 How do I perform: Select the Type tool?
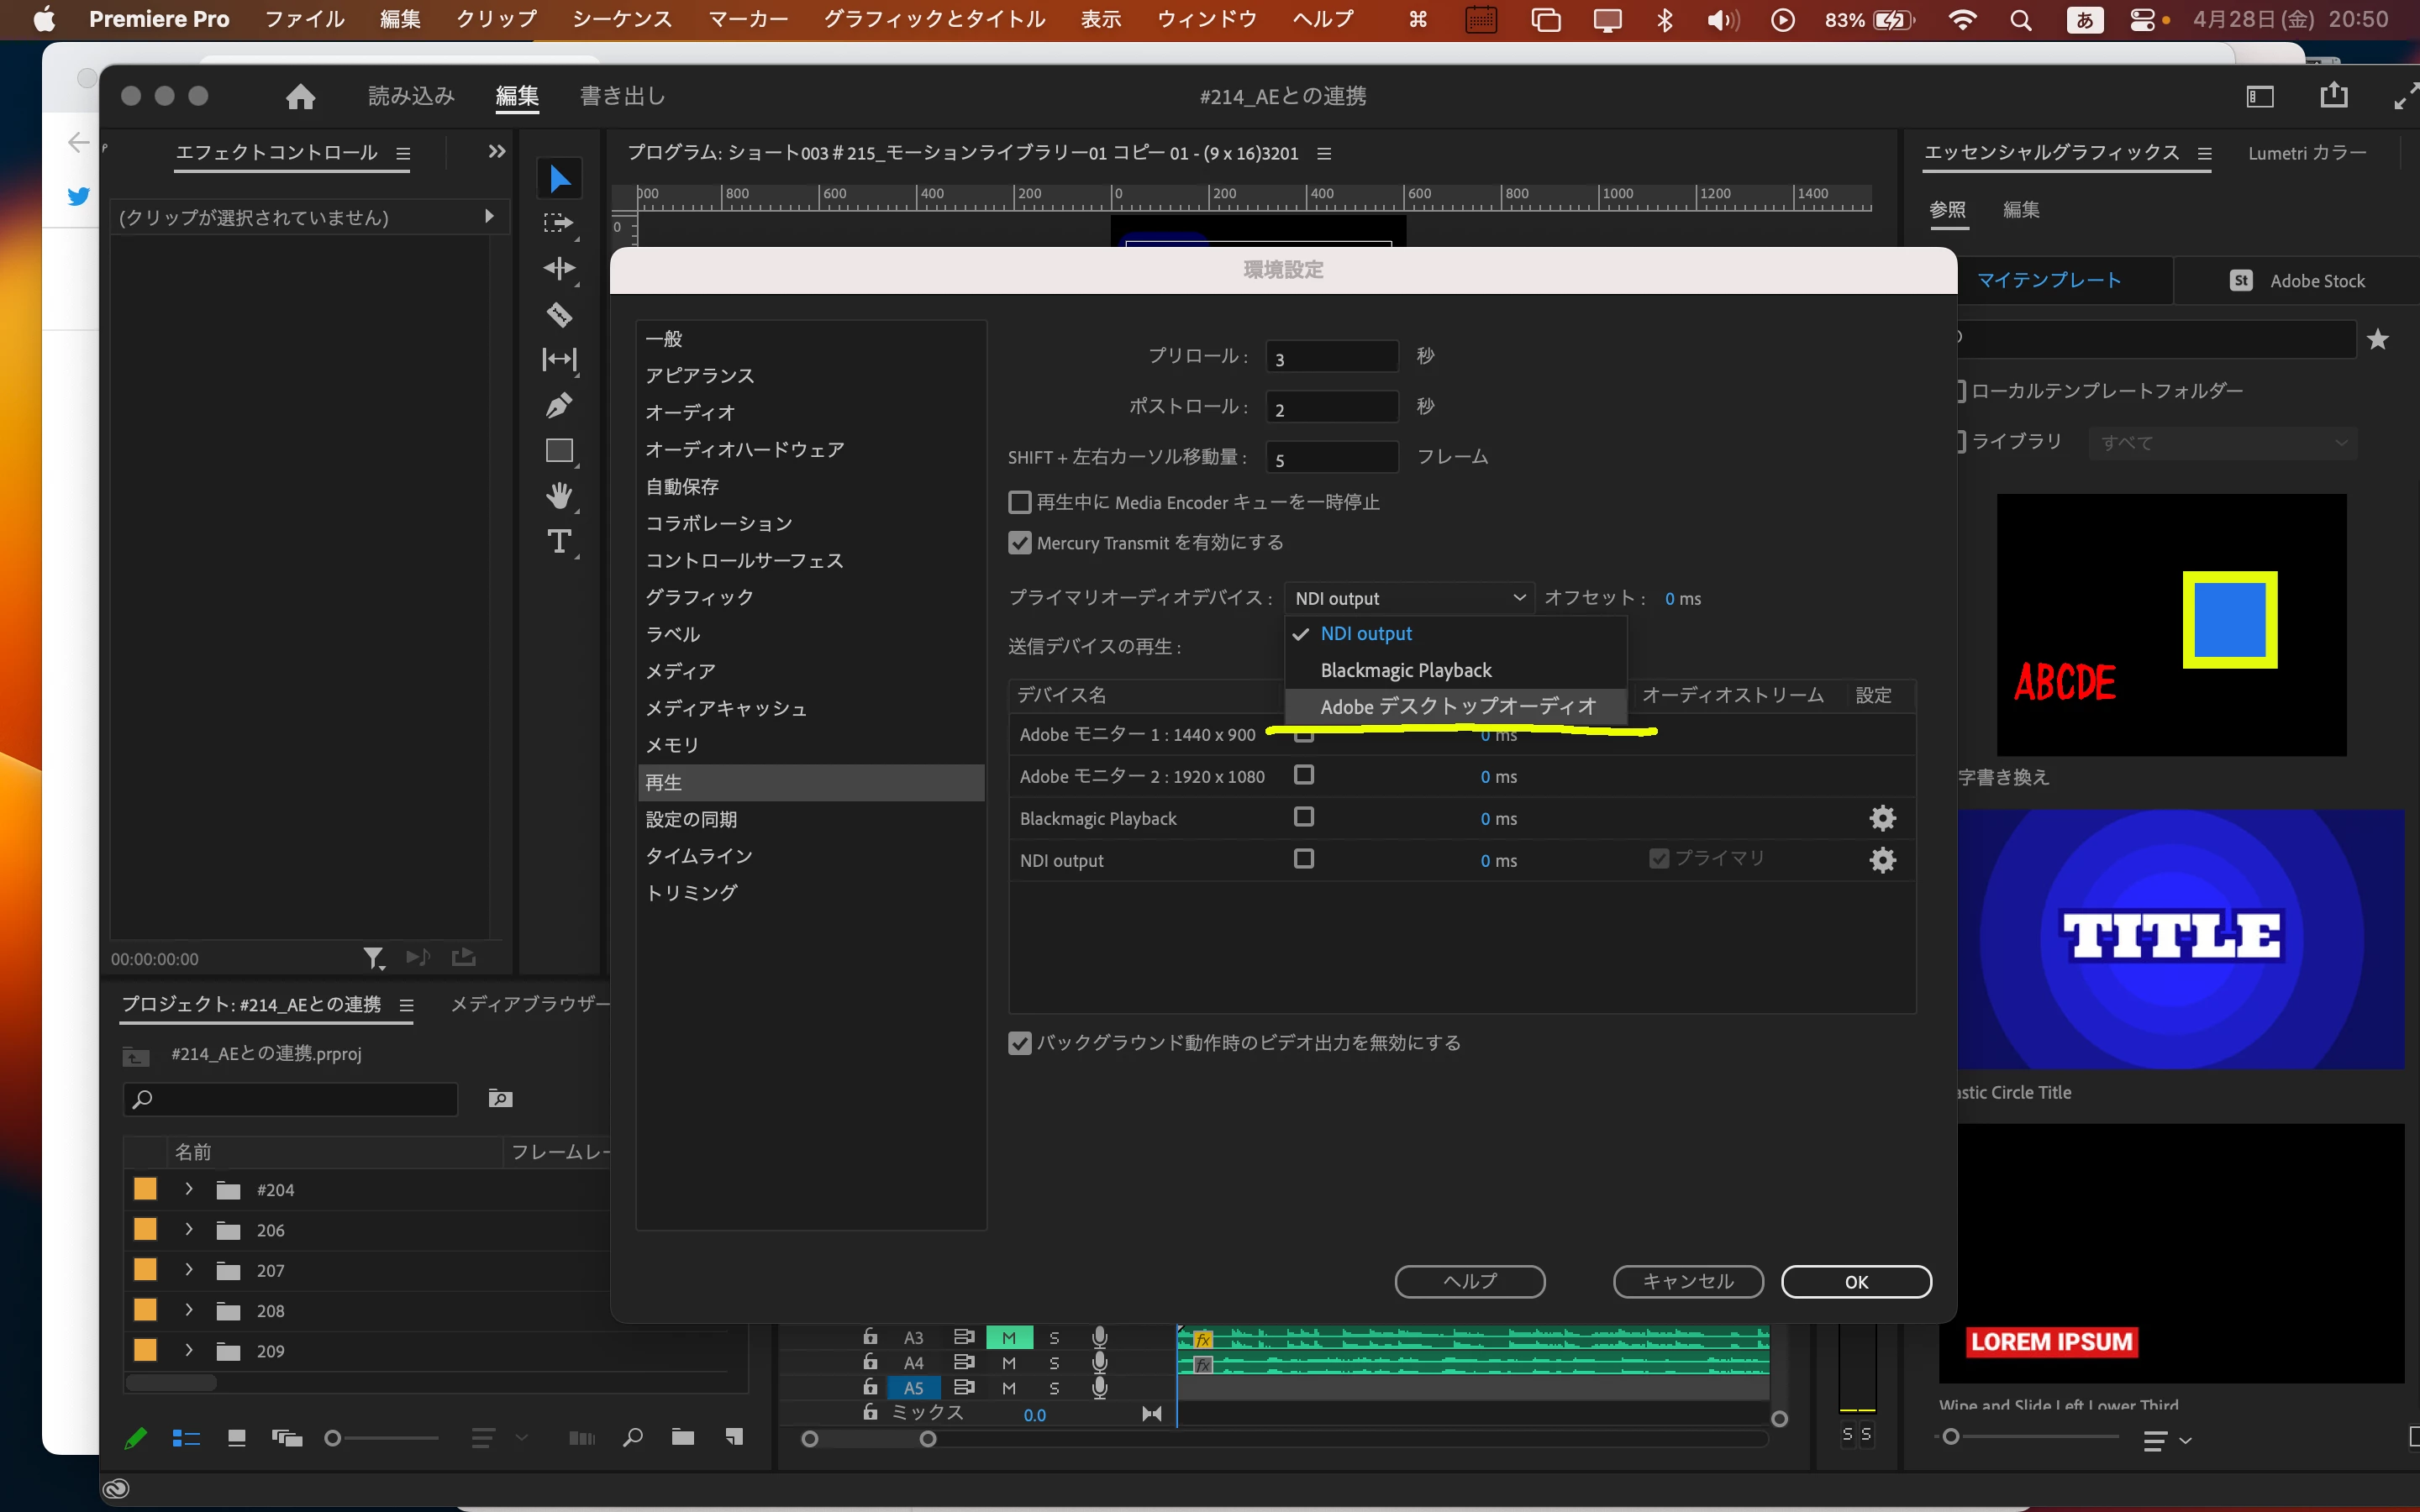tap(559, 541)
